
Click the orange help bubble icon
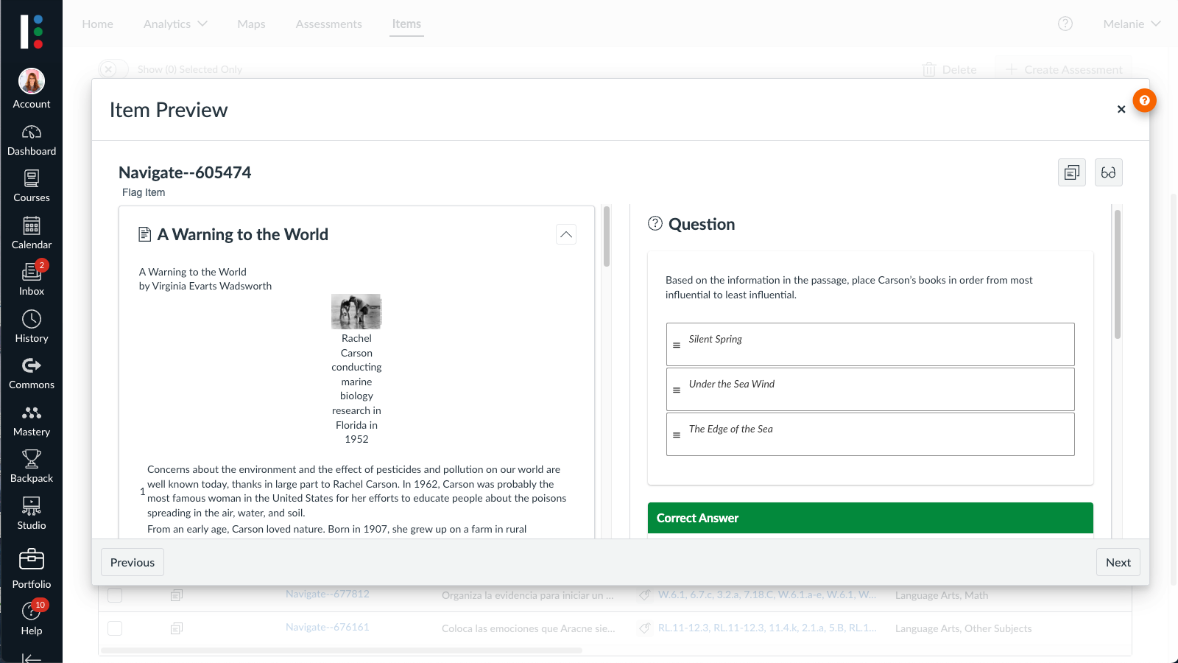click(1144, 100)
